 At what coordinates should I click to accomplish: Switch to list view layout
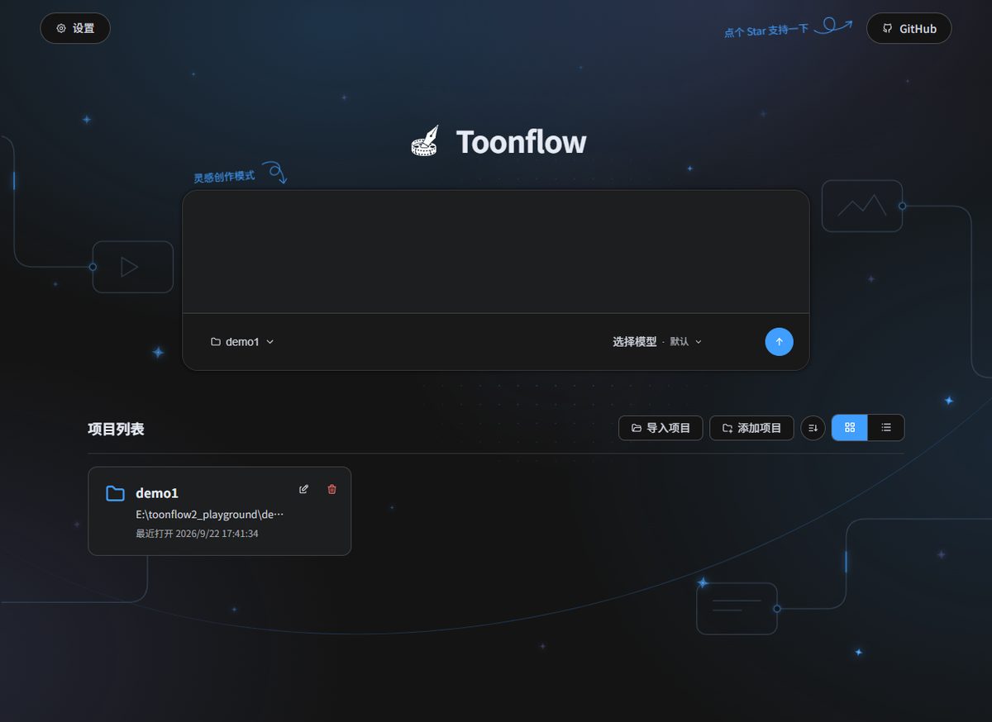pyautogui.click(x=886, y=428)
